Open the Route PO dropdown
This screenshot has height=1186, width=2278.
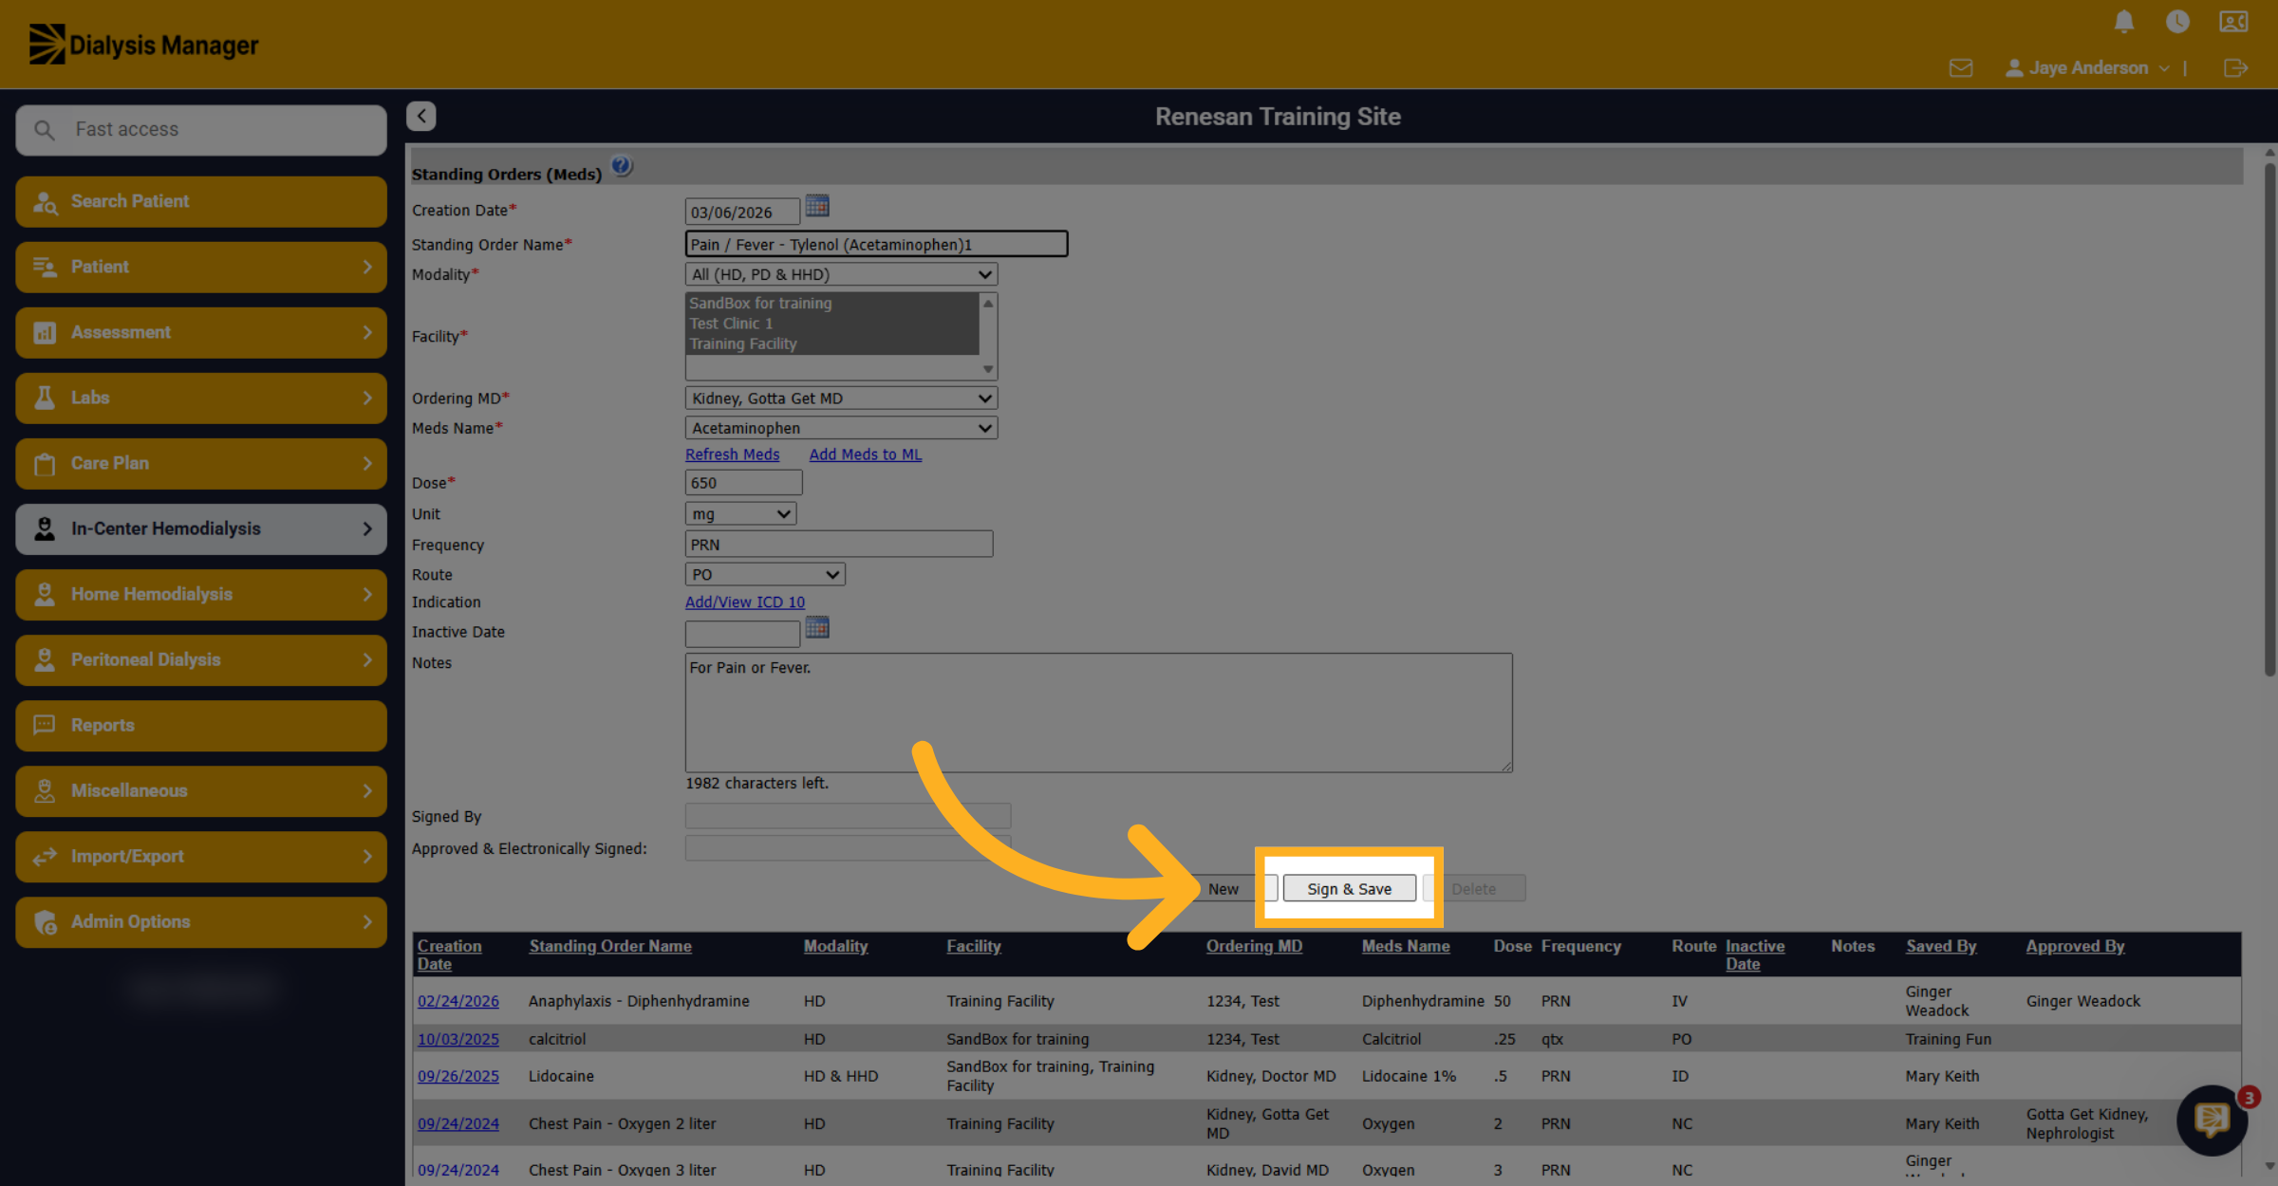click(765, 574)
